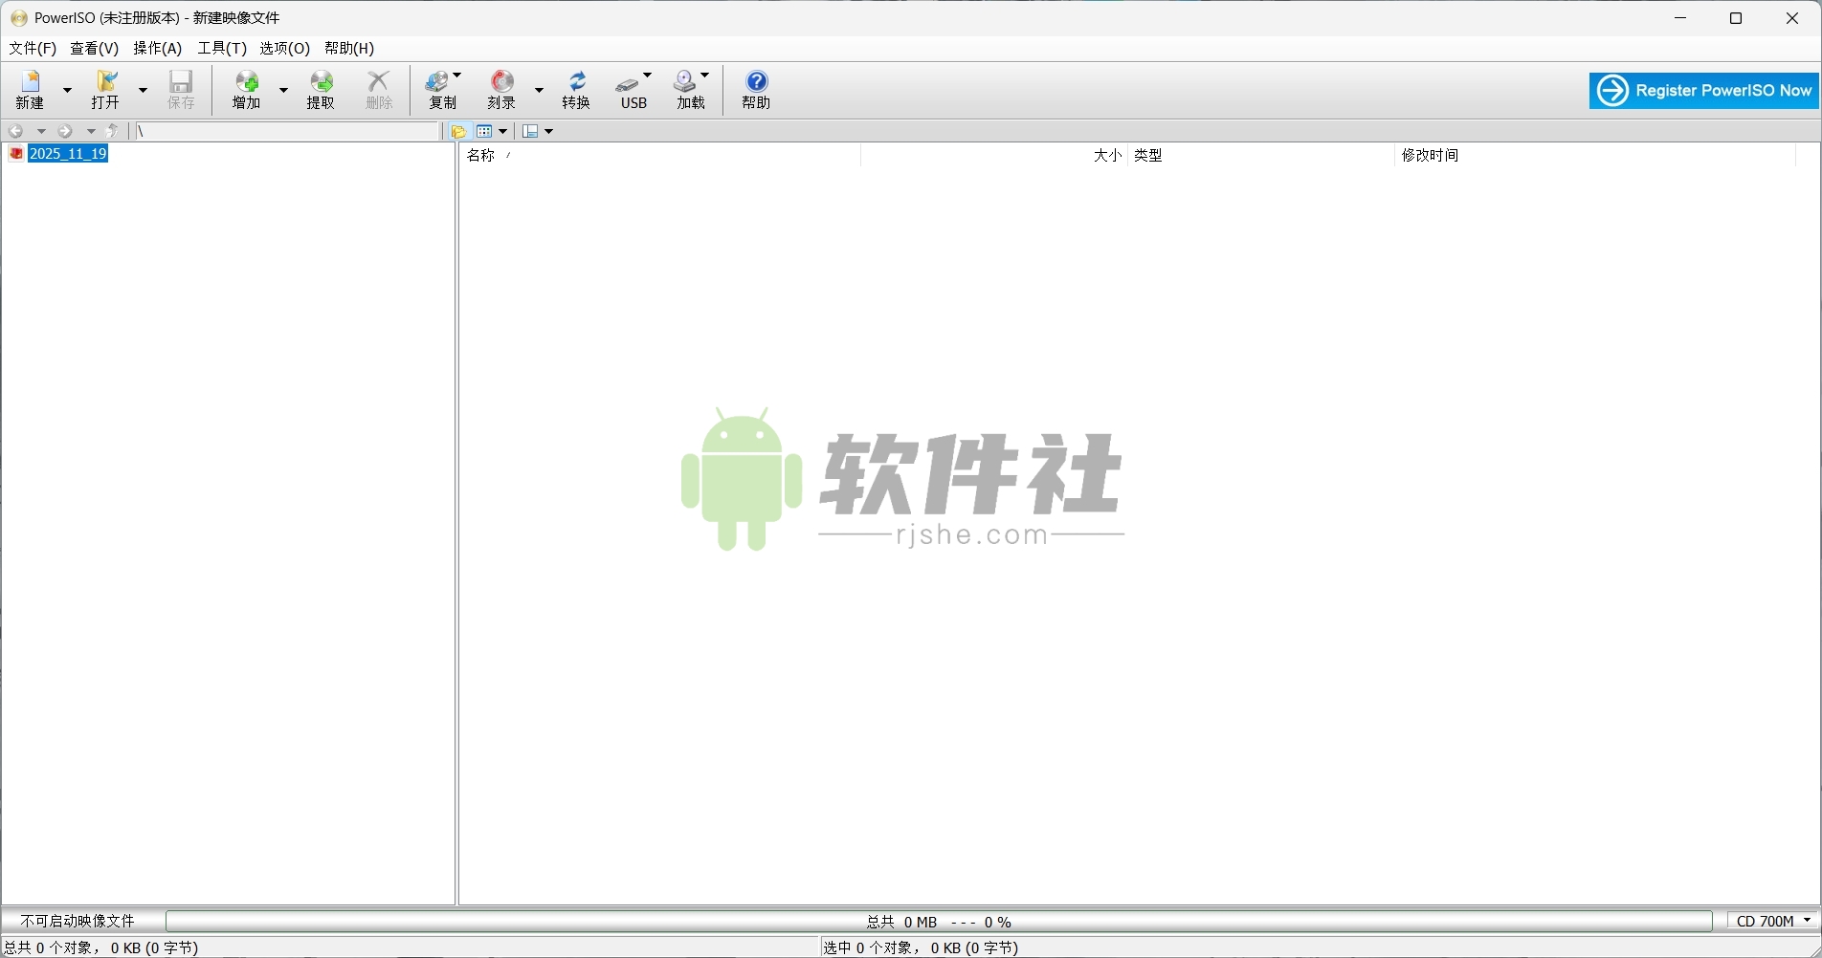Select the 2025_11_19 image in the tree

coord(68,153)
